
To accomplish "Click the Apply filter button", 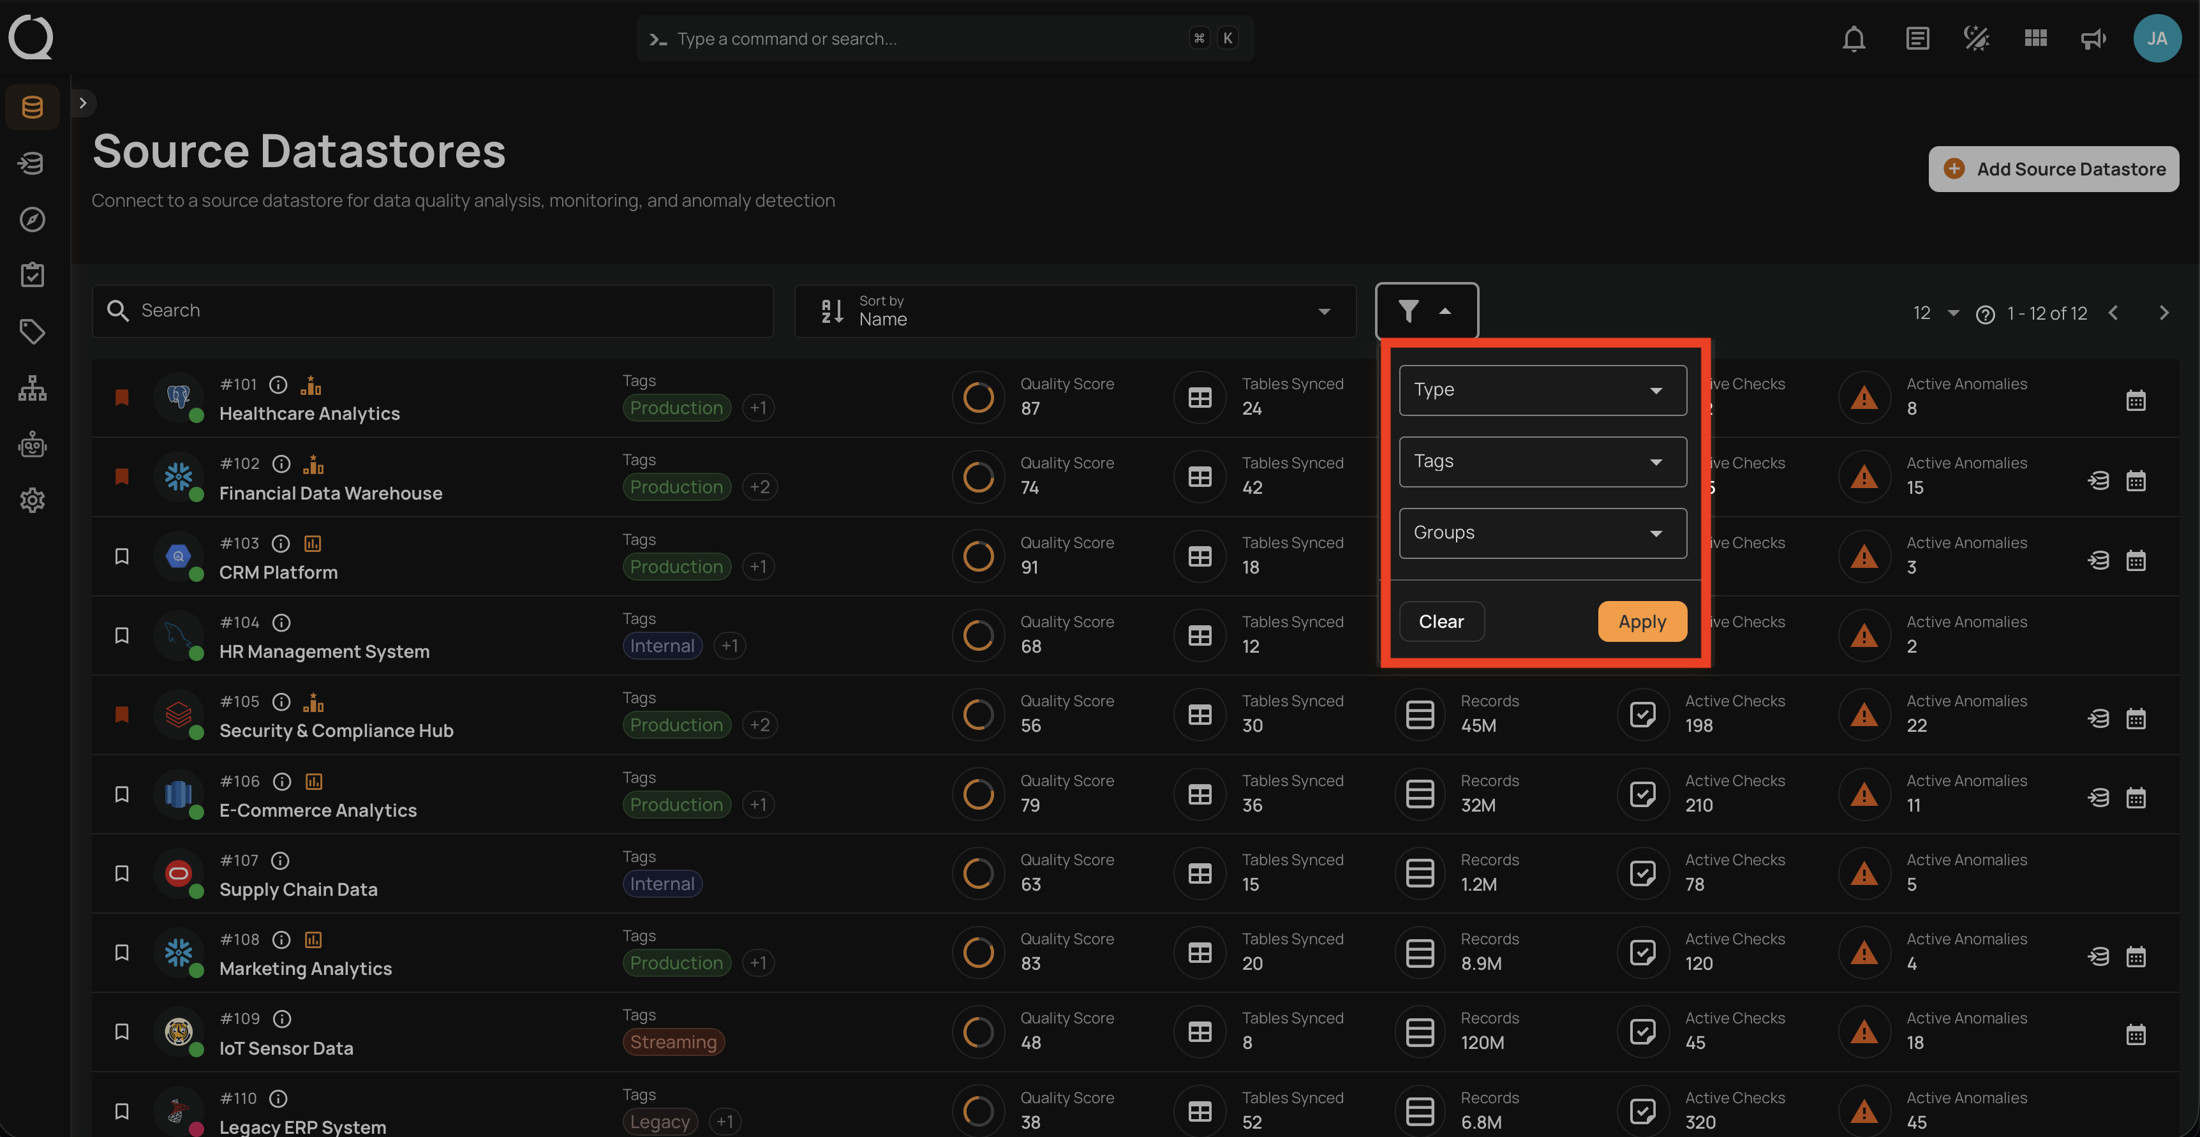I will coord(1642,622).
